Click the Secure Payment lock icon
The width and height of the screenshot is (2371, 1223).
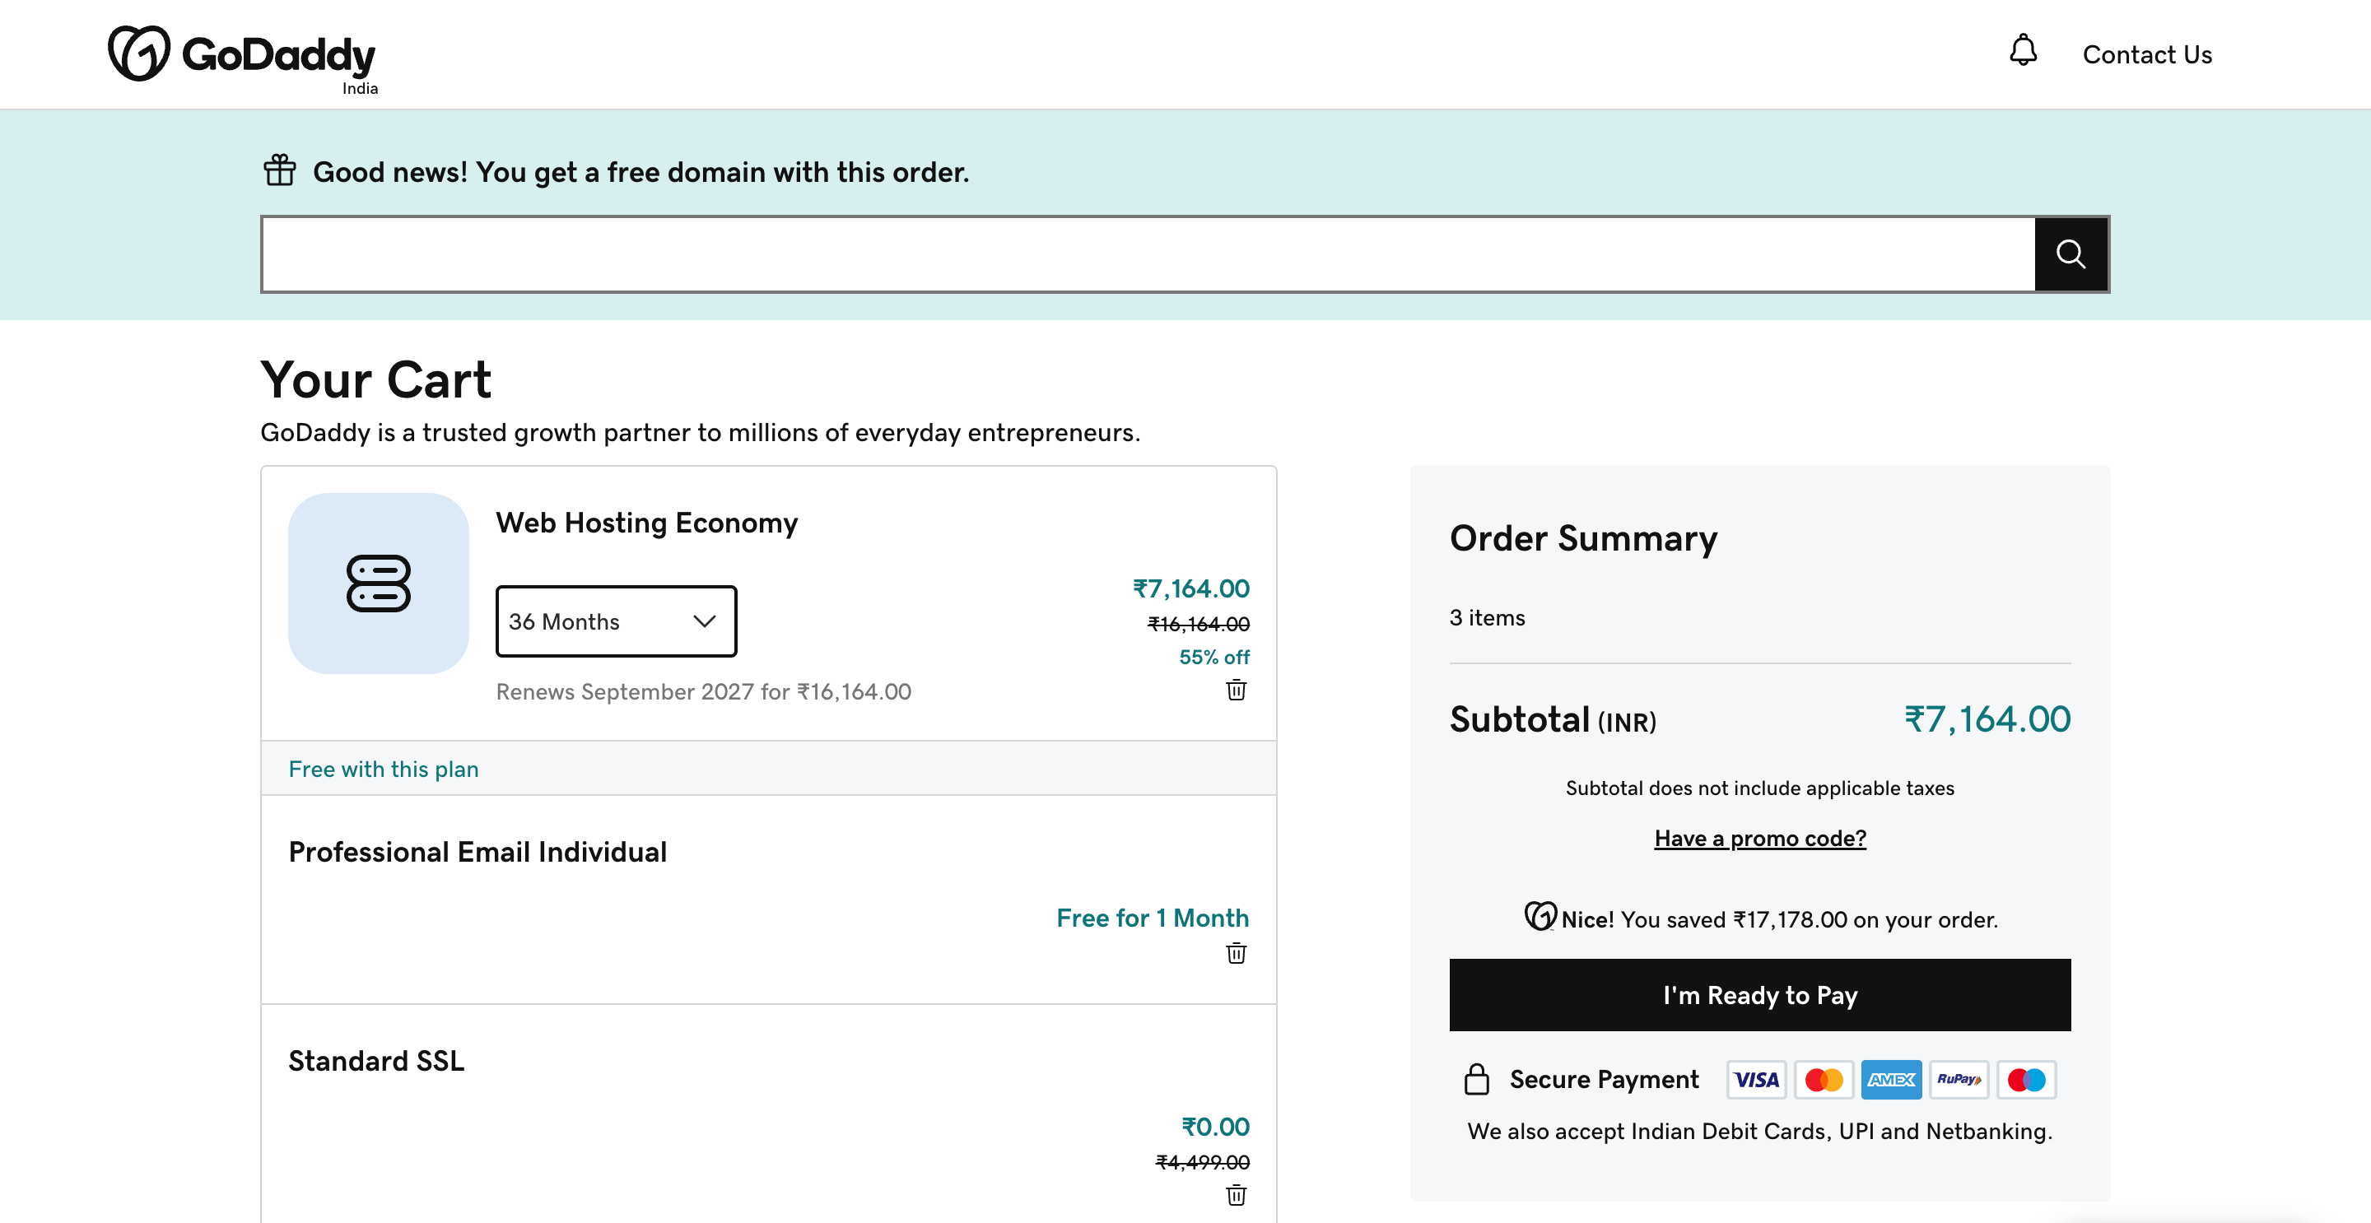point(1476,1080)
